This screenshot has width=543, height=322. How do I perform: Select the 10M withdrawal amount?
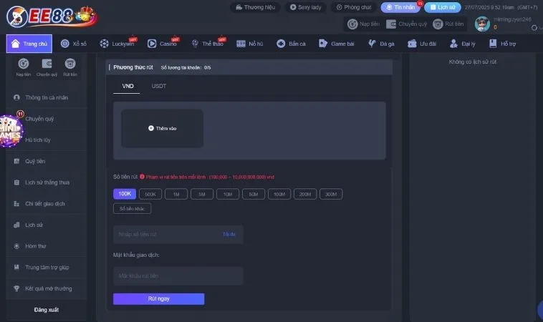pyautogui.click(x=227, y=194)
